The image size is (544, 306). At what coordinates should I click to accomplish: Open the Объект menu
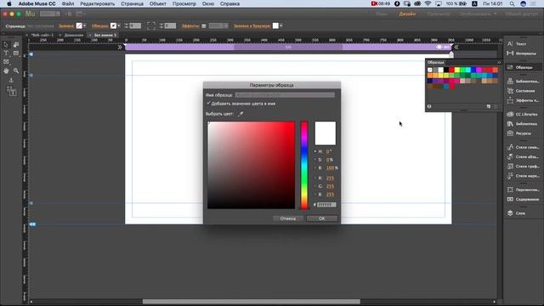(x=158, y=3)
